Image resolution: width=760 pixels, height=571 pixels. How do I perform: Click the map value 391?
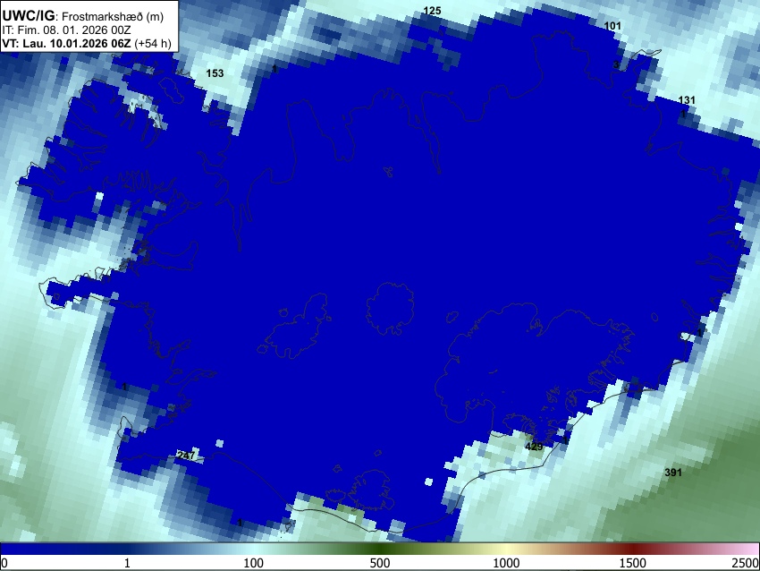(673, 472)
